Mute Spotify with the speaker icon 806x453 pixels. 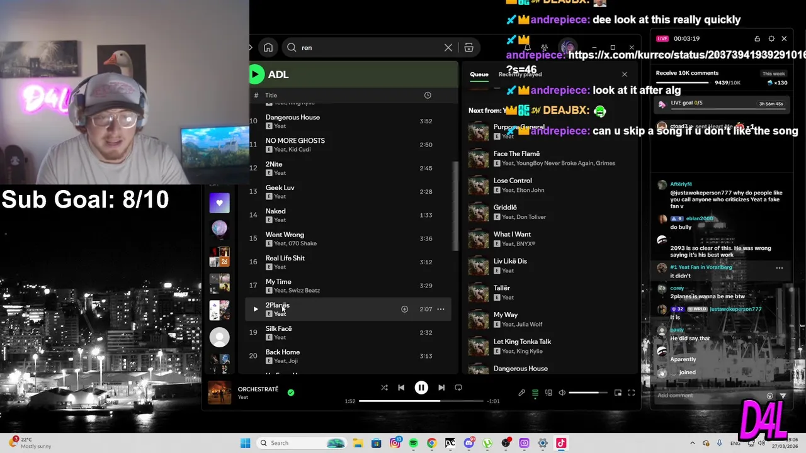(562, 393)
